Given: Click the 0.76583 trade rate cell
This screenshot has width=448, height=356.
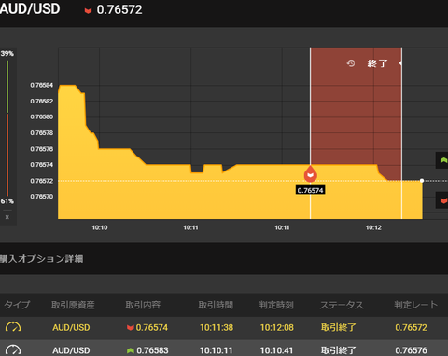Looking at the screenshot, I should [x=152, y=350].
